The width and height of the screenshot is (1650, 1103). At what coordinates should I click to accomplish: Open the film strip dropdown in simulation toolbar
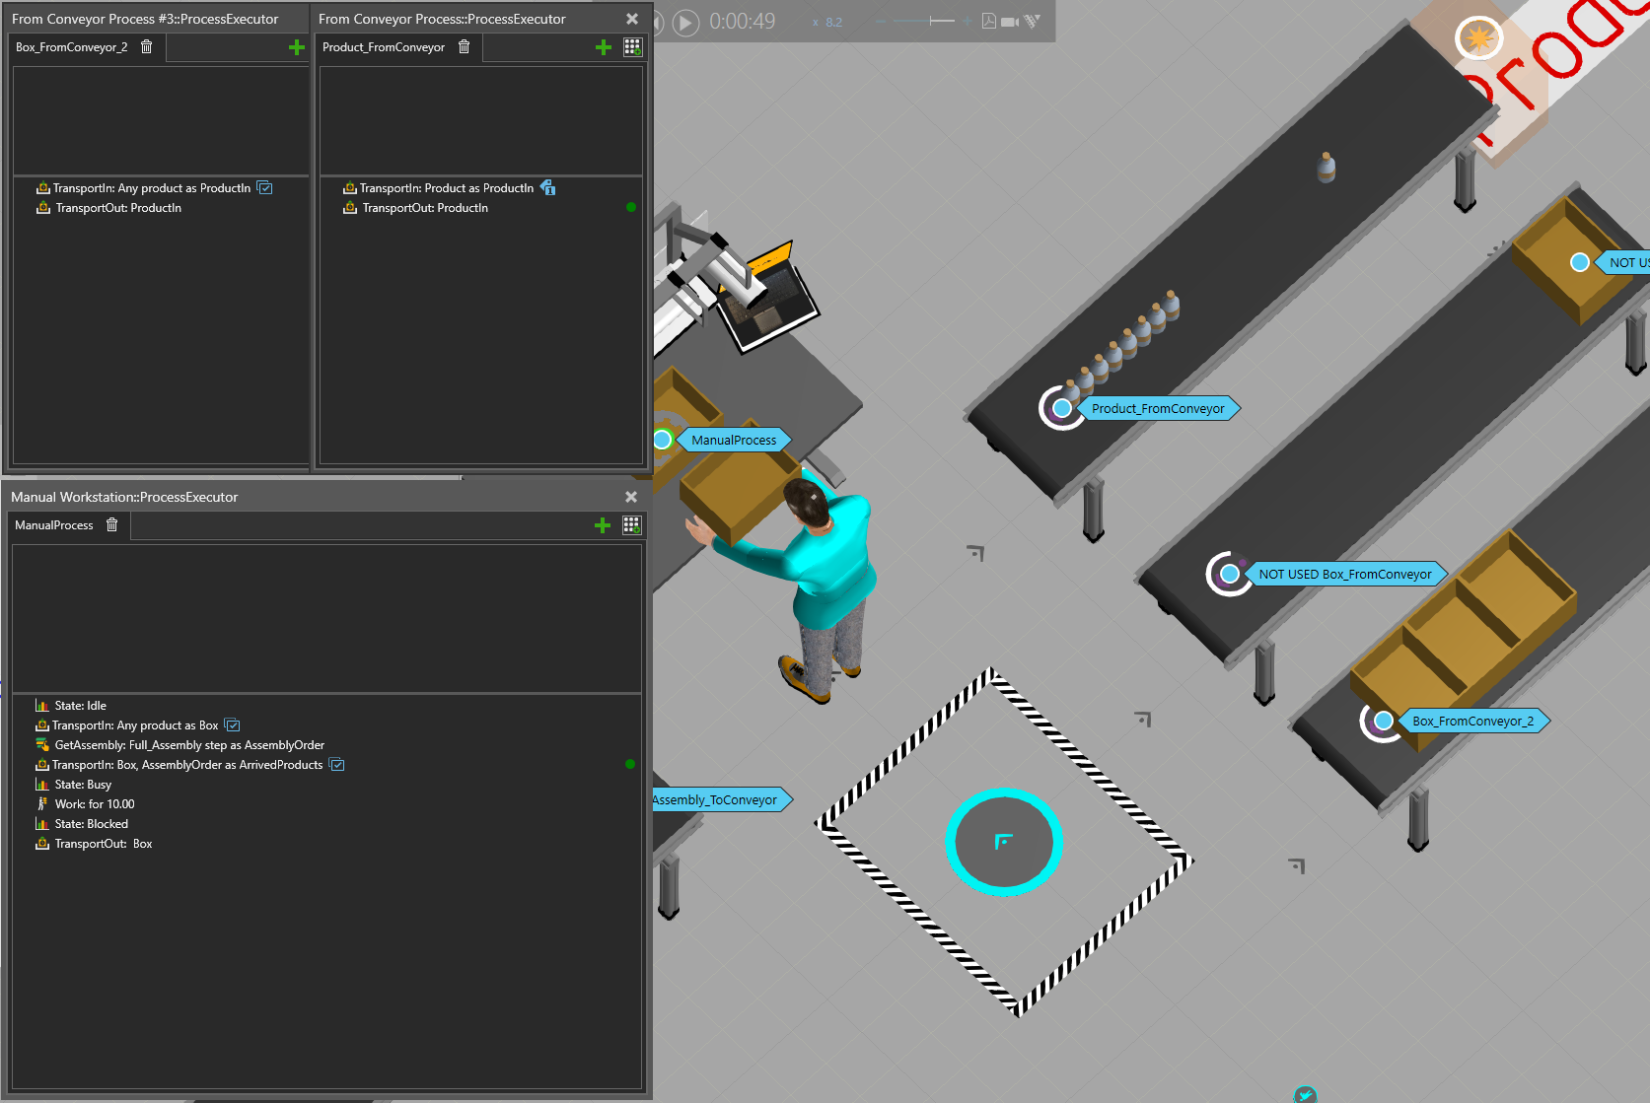point(1033,22)
